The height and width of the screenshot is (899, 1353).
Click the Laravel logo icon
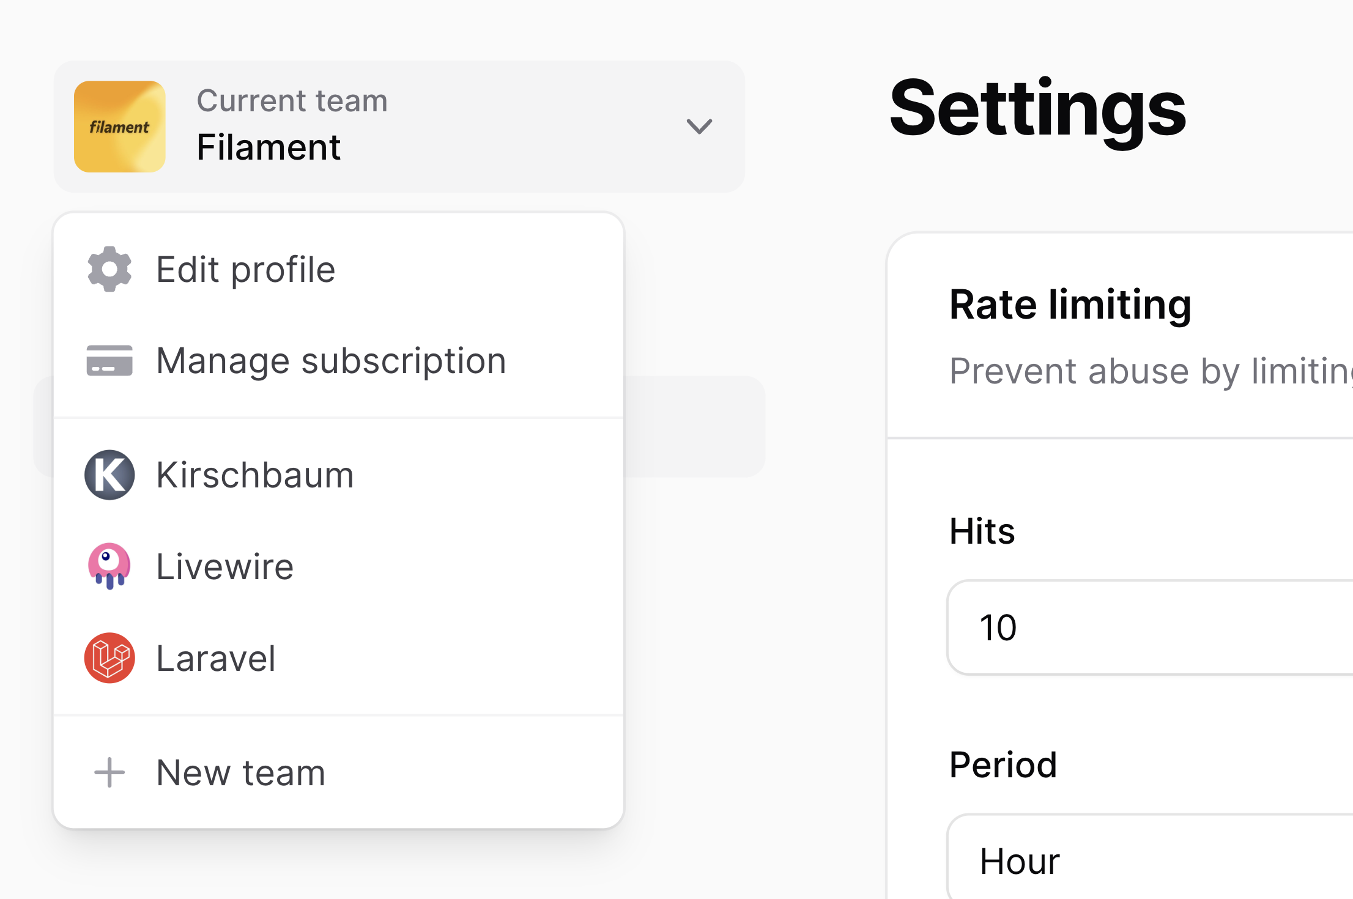point(109,658)
